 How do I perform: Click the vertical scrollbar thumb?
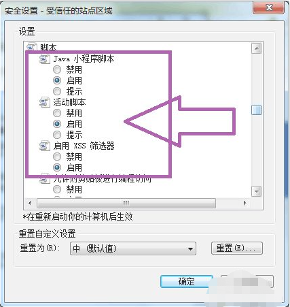(x=257, y=110)
